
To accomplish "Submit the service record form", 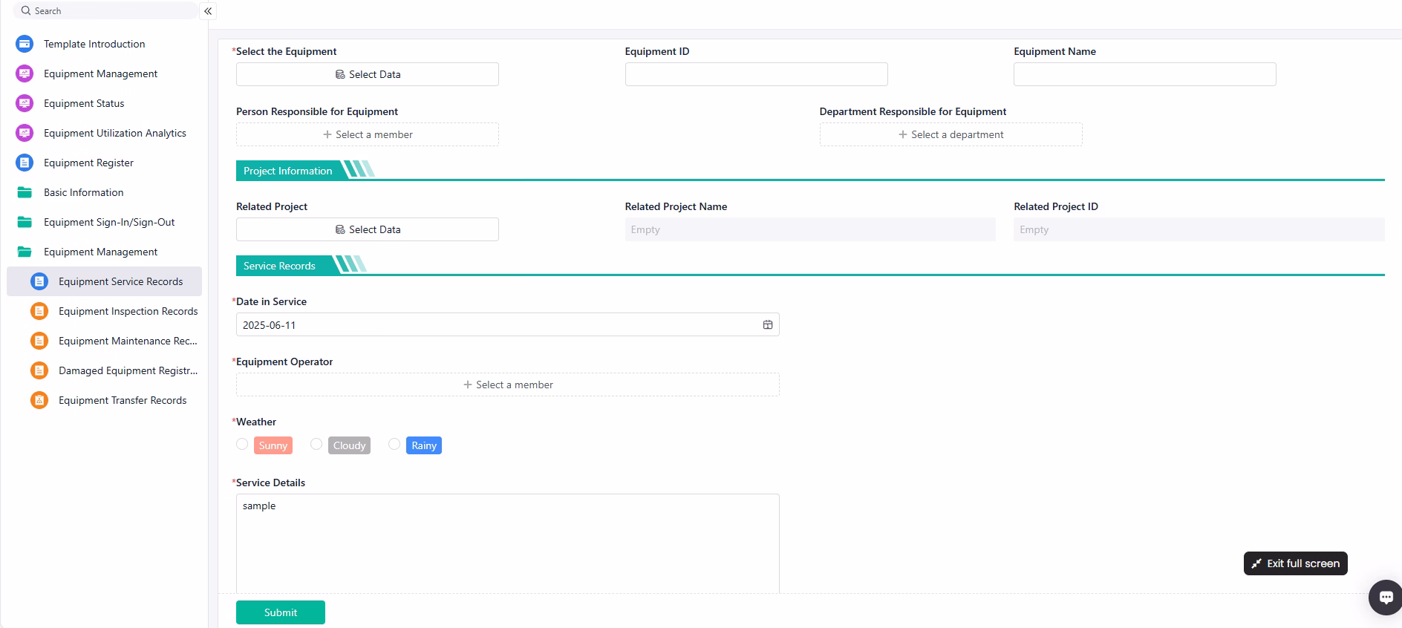I will pyautogui.click(x=281, y=612).
